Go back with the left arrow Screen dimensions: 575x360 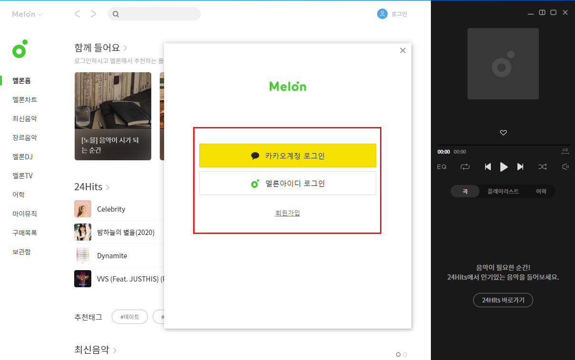click(78, 14)
